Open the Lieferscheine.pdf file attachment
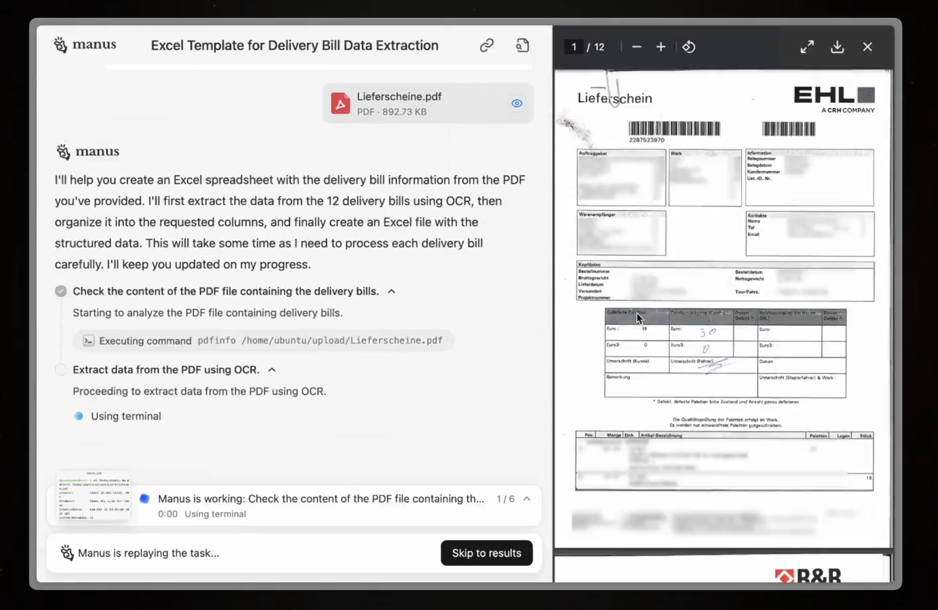Image resolution: width=938 pixels, height=610 pixels. click(x=399, y=103)
